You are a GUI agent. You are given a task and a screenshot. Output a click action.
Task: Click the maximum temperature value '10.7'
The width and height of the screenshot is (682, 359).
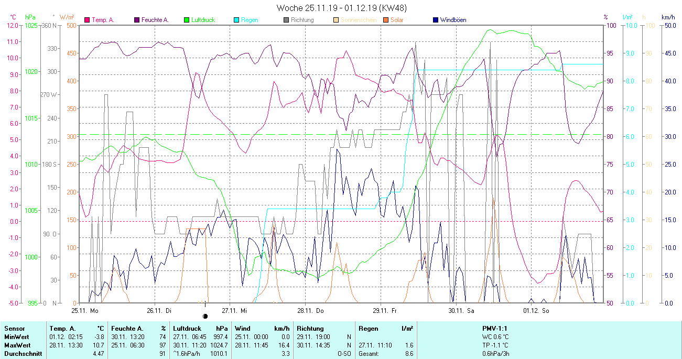point(100,345)
